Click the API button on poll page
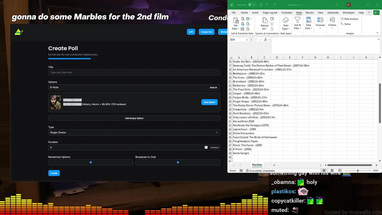The width and height of the screenshot is (382, 215). pyautogui.click(x=191, y=32)
